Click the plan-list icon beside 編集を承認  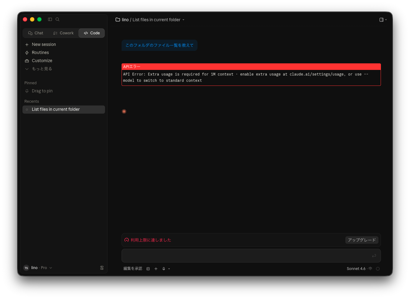click(x=148, y=269)
